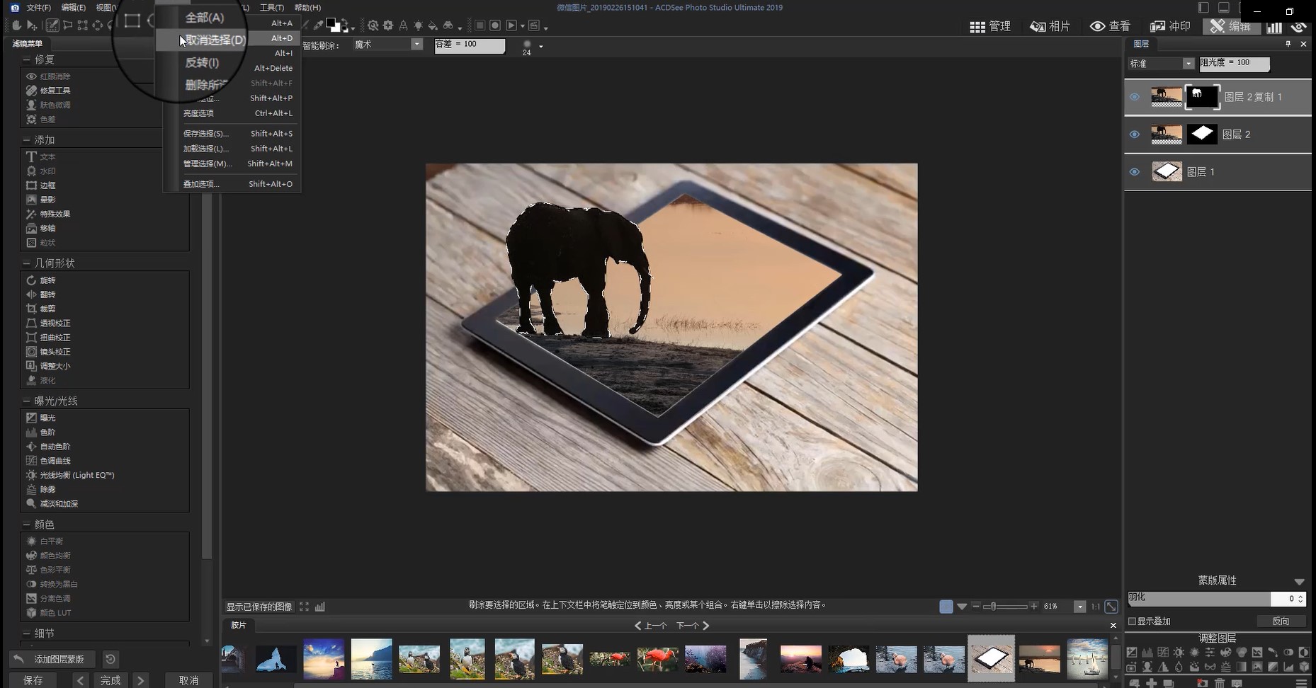Open the Histogram panel icon in top bar
This screenshot has width=1316, height=688.
(1274, 26)
